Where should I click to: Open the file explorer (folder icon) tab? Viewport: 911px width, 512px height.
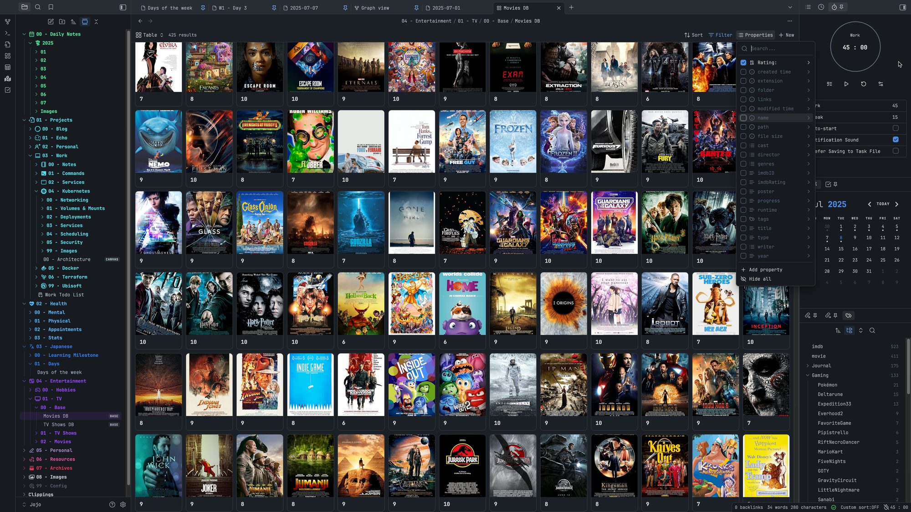click(25, 7)
